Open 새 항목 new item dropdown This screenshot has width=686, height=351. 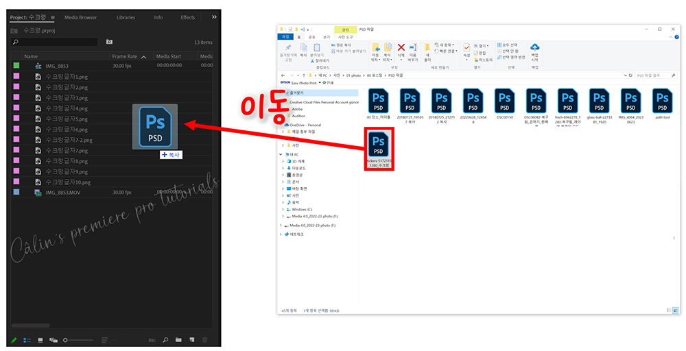(445, 45)
